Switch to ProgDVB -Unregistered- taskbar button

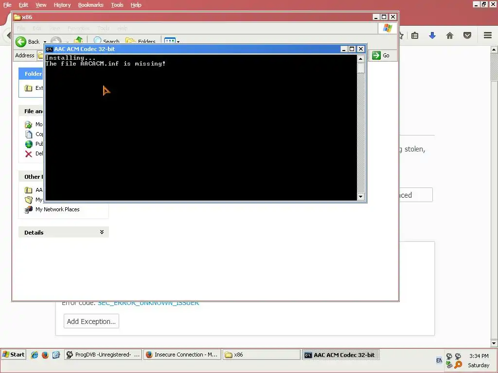pos(103,355)
